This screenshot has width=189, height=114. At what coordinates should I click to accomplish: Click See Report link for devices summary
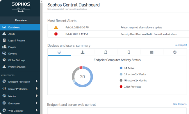[x=181, y=45]
